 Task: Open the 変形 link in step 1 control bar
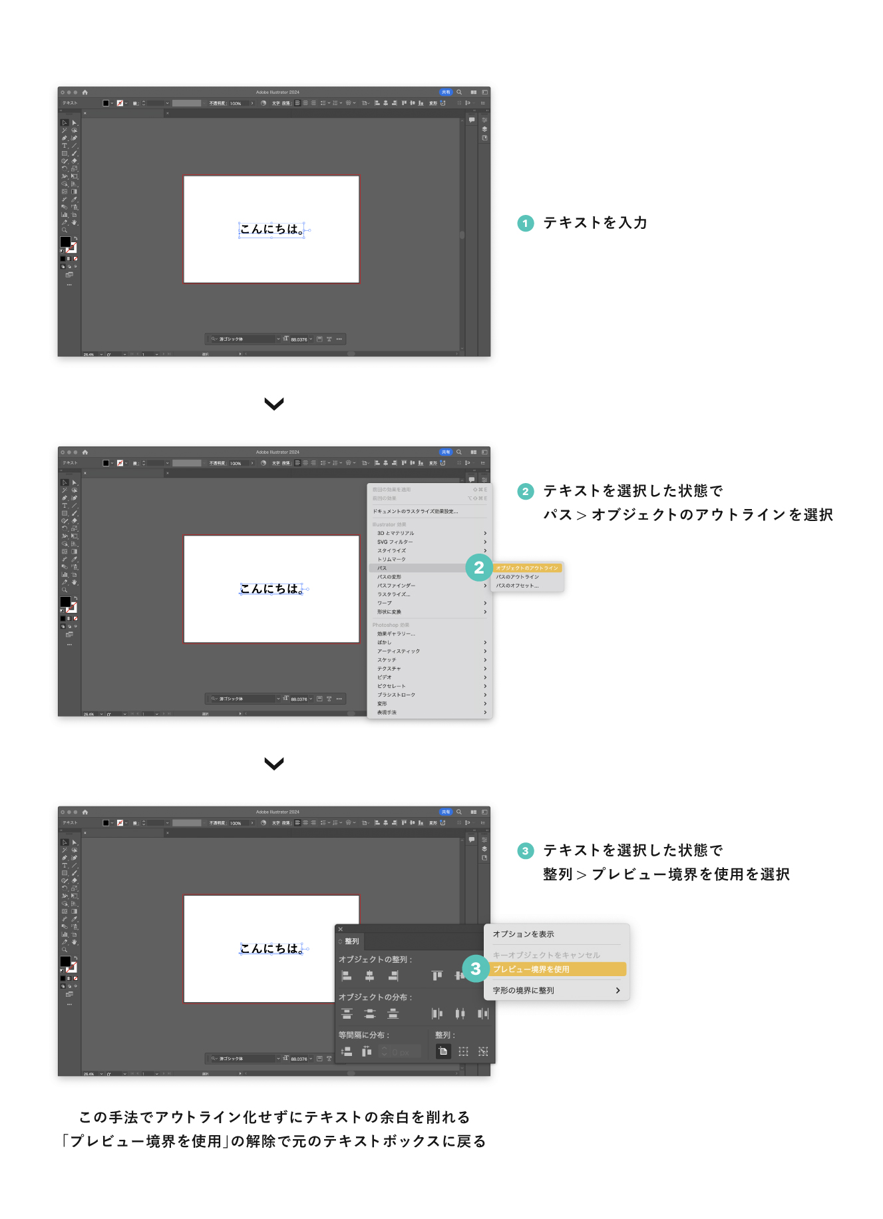click(x=433, y=103)
